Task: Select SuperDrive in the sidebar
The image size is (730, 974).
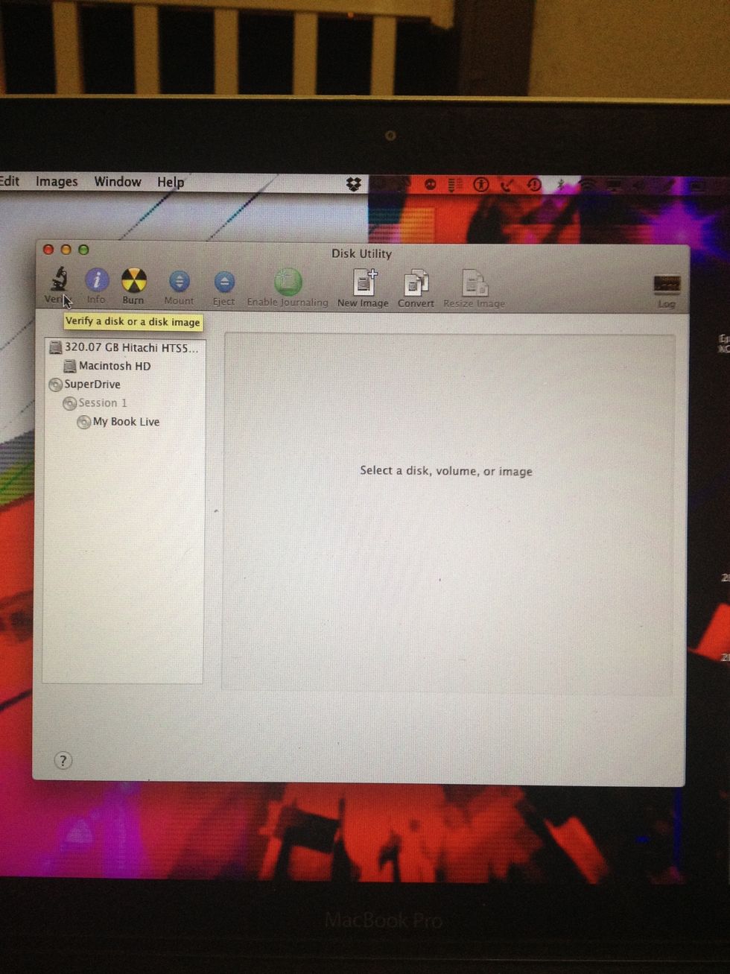Action: click(84, 385)
